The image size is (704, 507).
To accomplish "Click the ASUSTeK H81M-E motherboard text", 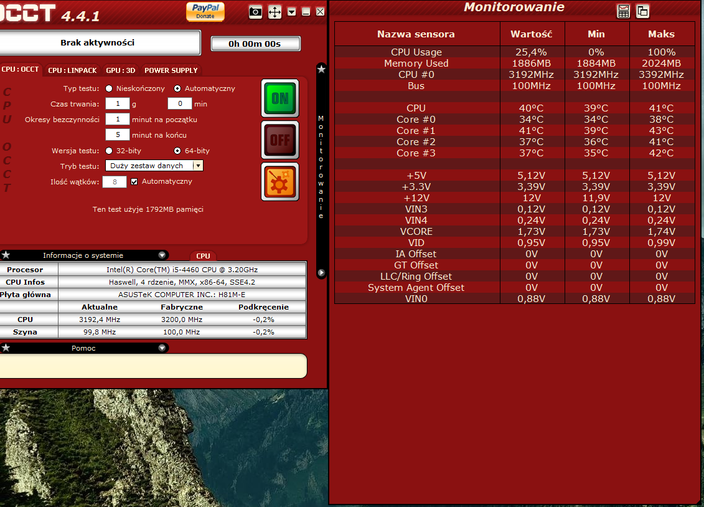I will click(182, 295).
